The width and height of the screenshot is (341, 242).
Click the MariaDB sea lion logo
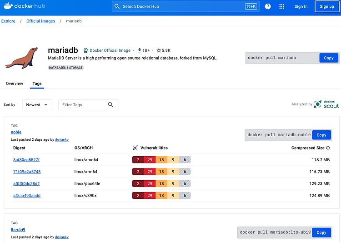[22, 58]
